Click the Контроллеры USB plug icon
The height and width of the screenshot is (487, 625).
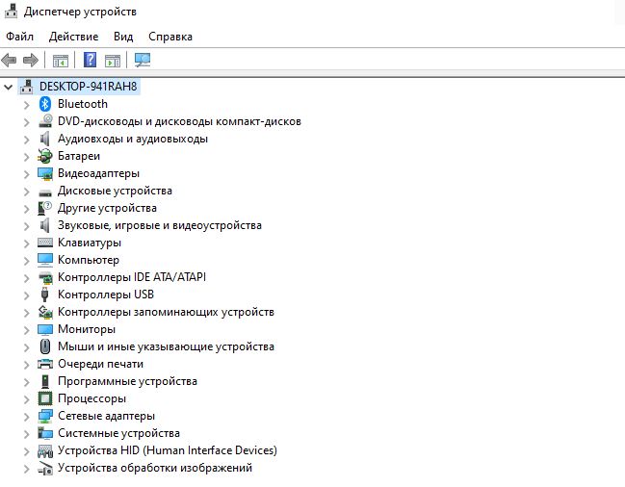pyautogui.click(x=44, y=295)
